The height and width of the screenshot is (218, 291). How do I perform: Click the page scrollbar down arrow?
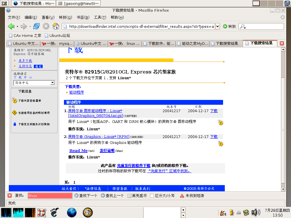283,189
